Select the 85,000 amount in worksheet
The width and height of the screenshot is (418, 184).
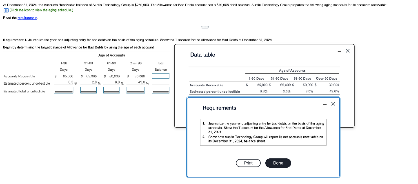[x=68, y=76]
